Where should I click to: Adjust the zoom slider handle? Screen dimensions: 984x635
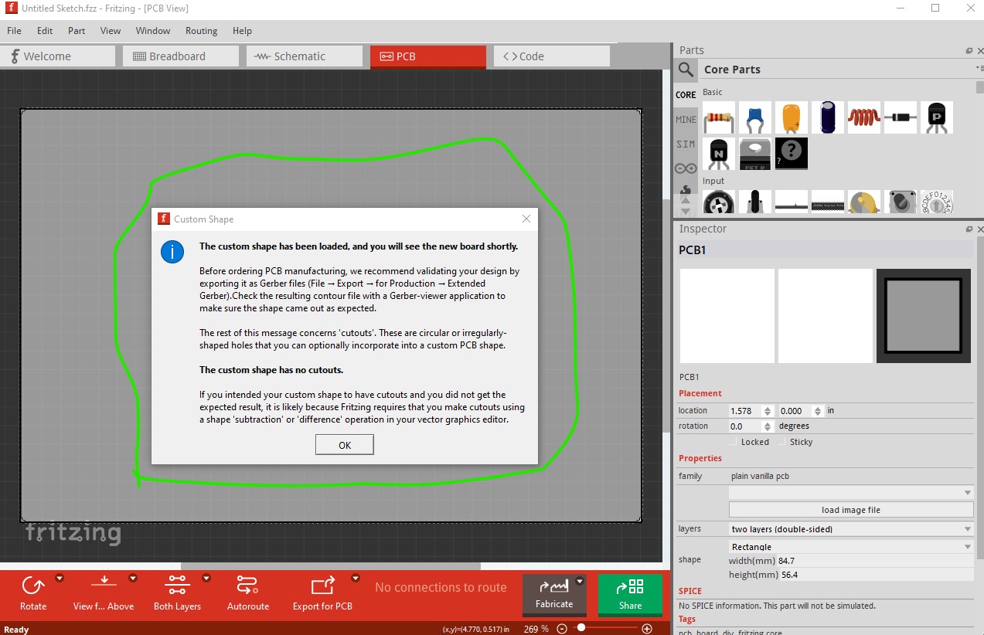(581, 628)
